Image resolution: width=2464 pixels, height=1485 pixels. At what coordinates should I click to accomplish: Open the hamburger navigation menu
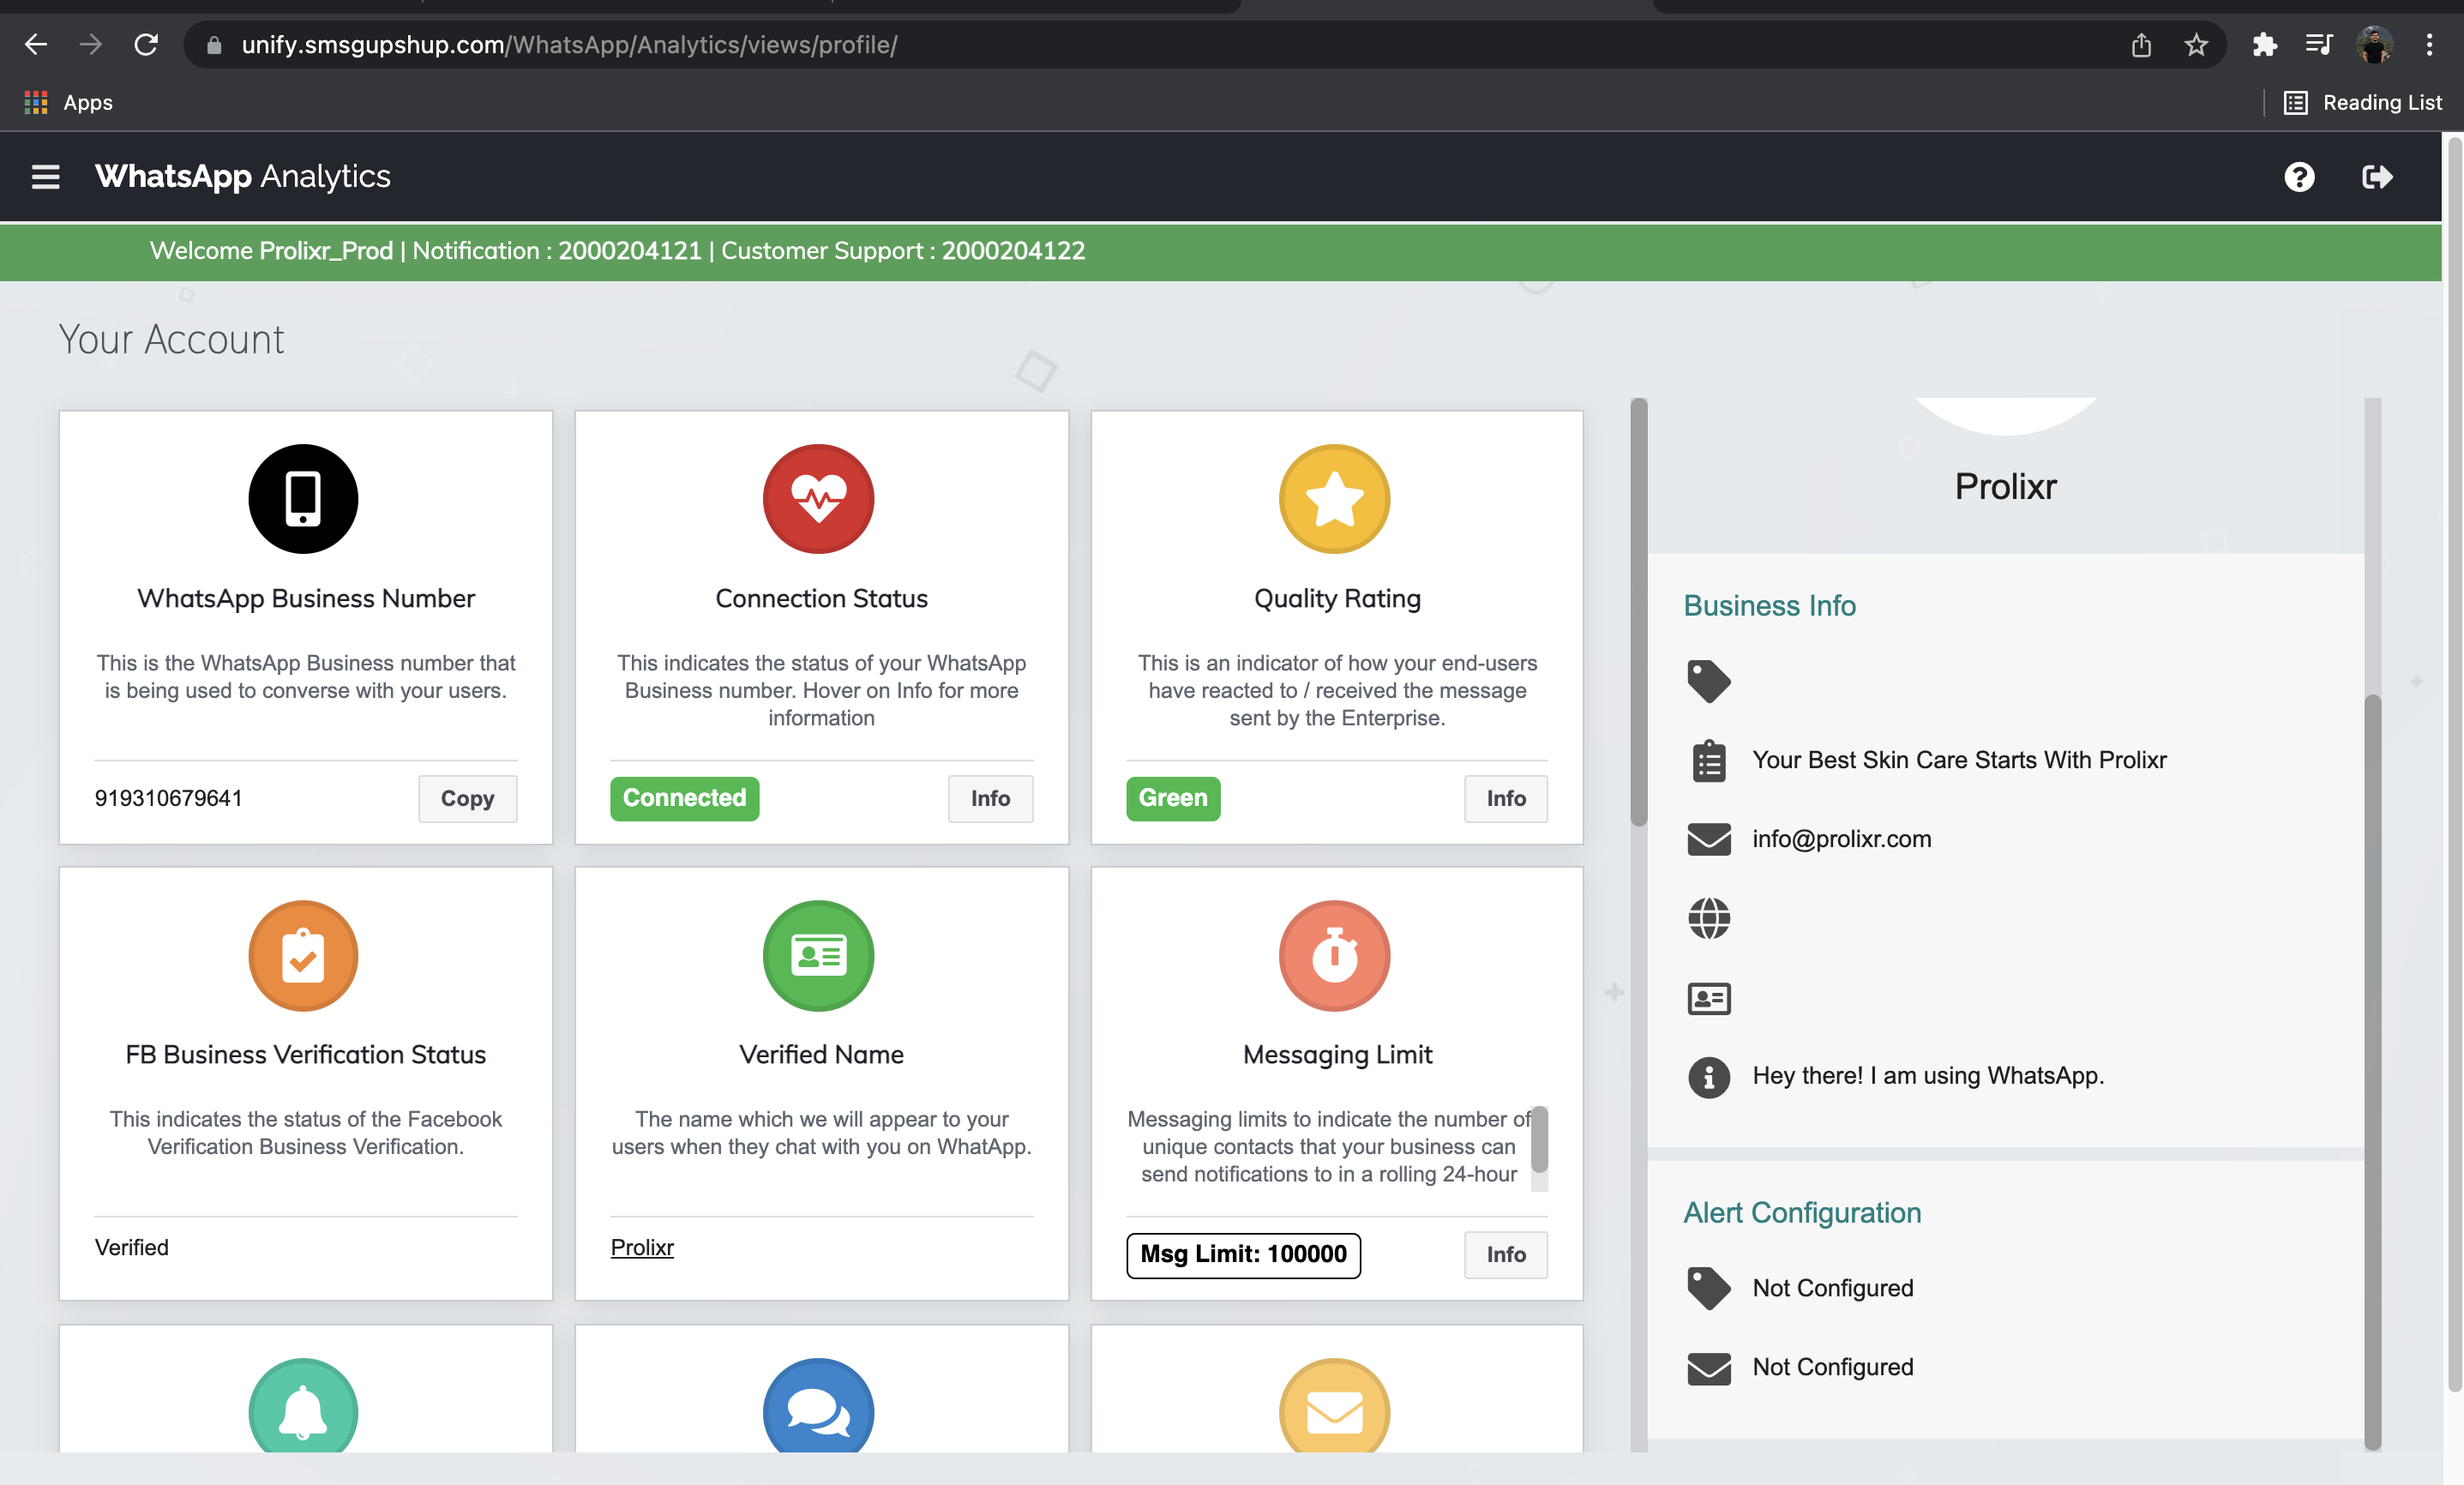[45, 177]
